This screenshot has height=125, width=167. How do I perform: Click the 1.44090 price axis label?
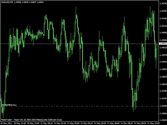tap(163, 33)
